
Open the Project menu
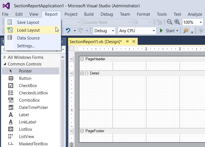tap(71, 14)
